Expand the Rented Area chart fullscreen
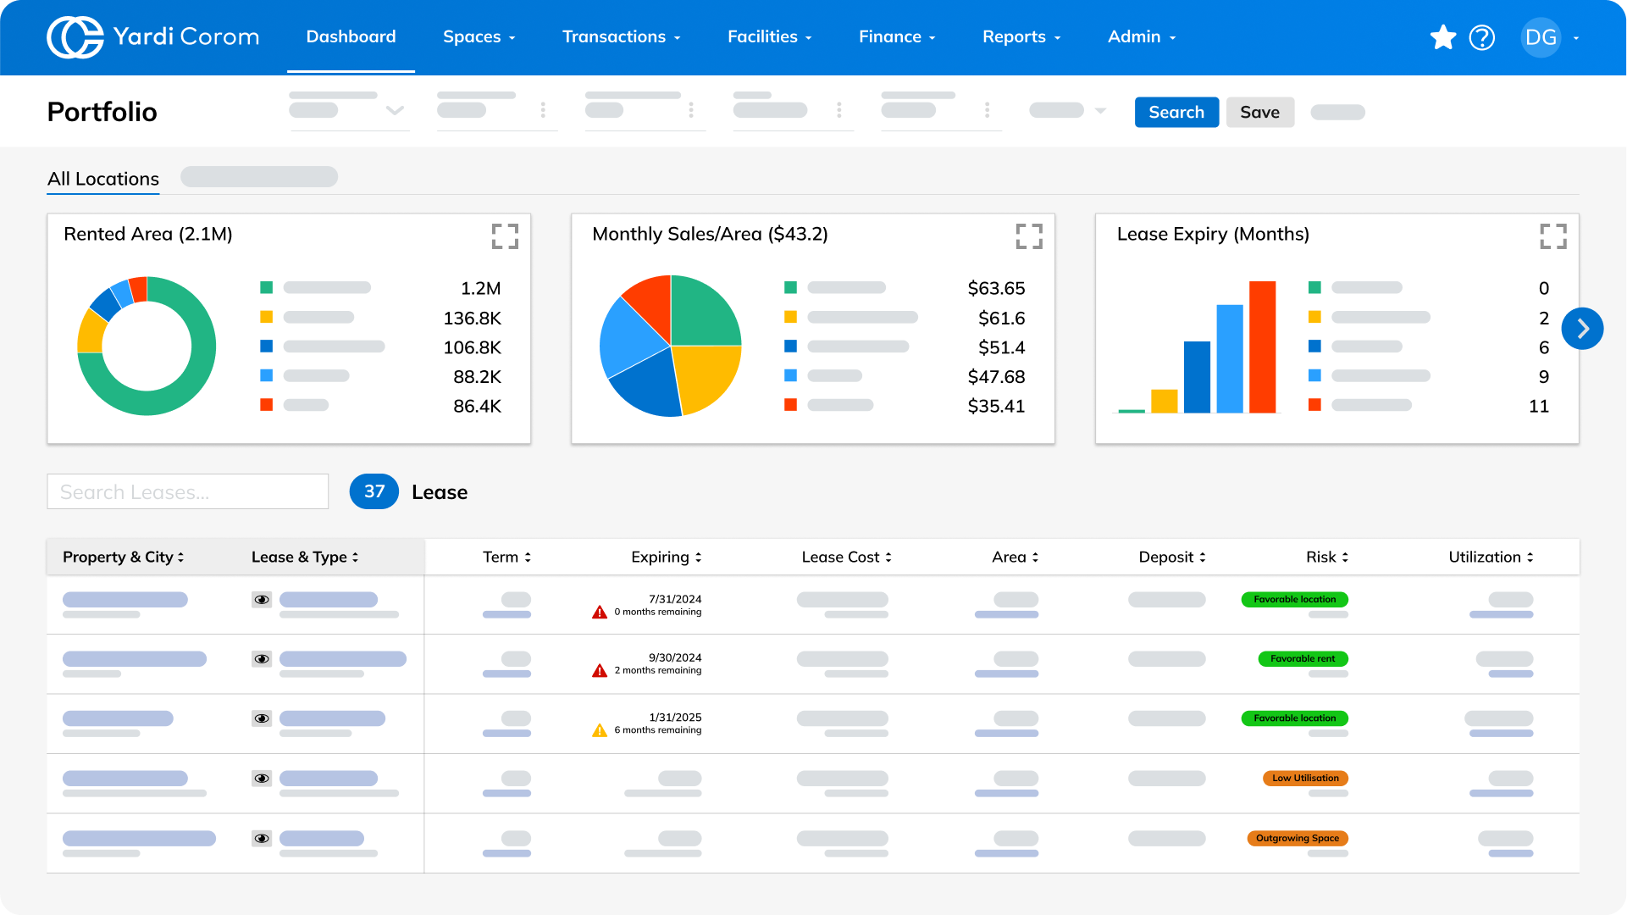This screenshot has width=1627, height=915. click(x=505, y=236)
